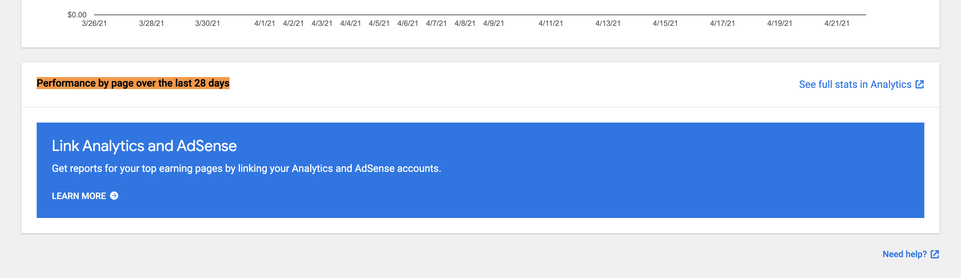Image resolution: width=961 pixels, height=278 pixels.
Task: Click the external link icon beside "See full stats in Analytics"
Action: pos(920,84)
